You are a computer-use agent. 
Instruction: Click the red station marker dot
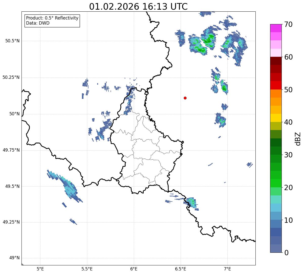pyautogui.click(x=185, y=98)
